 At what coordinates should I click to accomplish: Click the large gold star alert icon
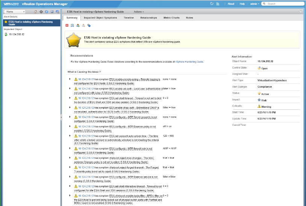74,40
